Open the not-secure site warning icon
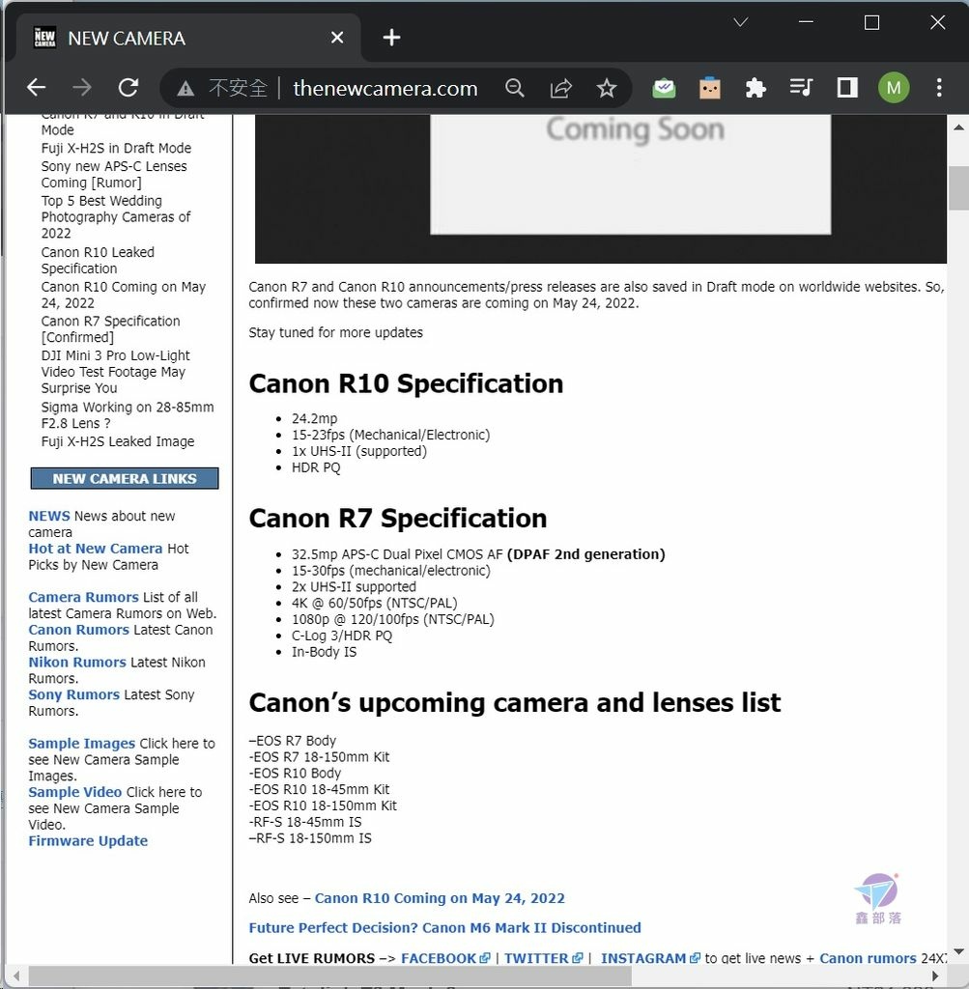Image resolution: width=969 pixels, height=989 pixels. pyautogui.click(x=185, y=88)
